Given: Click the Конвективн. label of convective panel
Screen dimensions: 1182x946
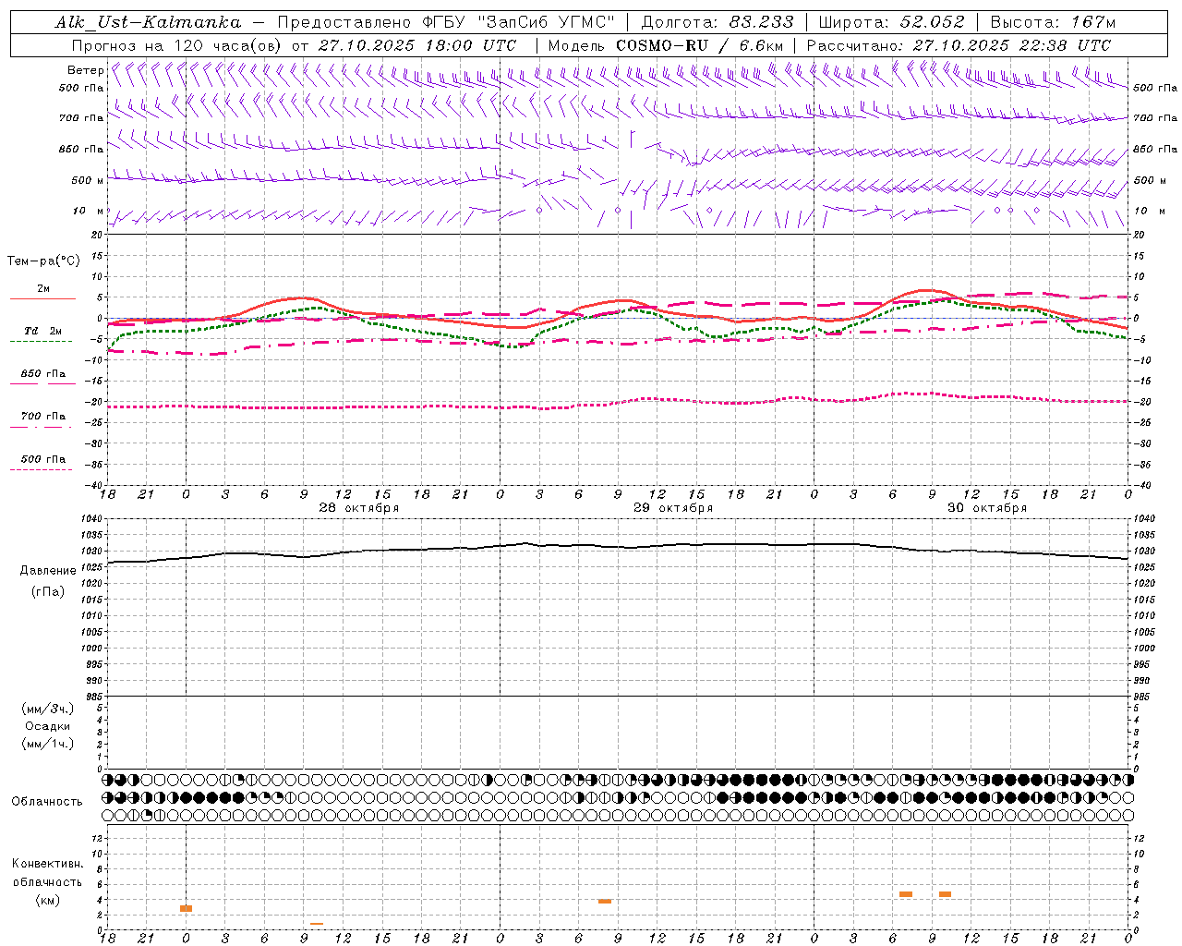Looking at the screenshot, I should (47, 864).
